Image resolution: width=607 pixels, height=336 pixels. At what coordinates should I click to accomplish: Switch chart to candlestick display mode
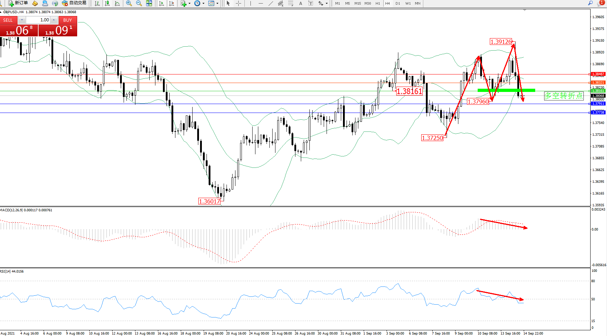(107, 3)
